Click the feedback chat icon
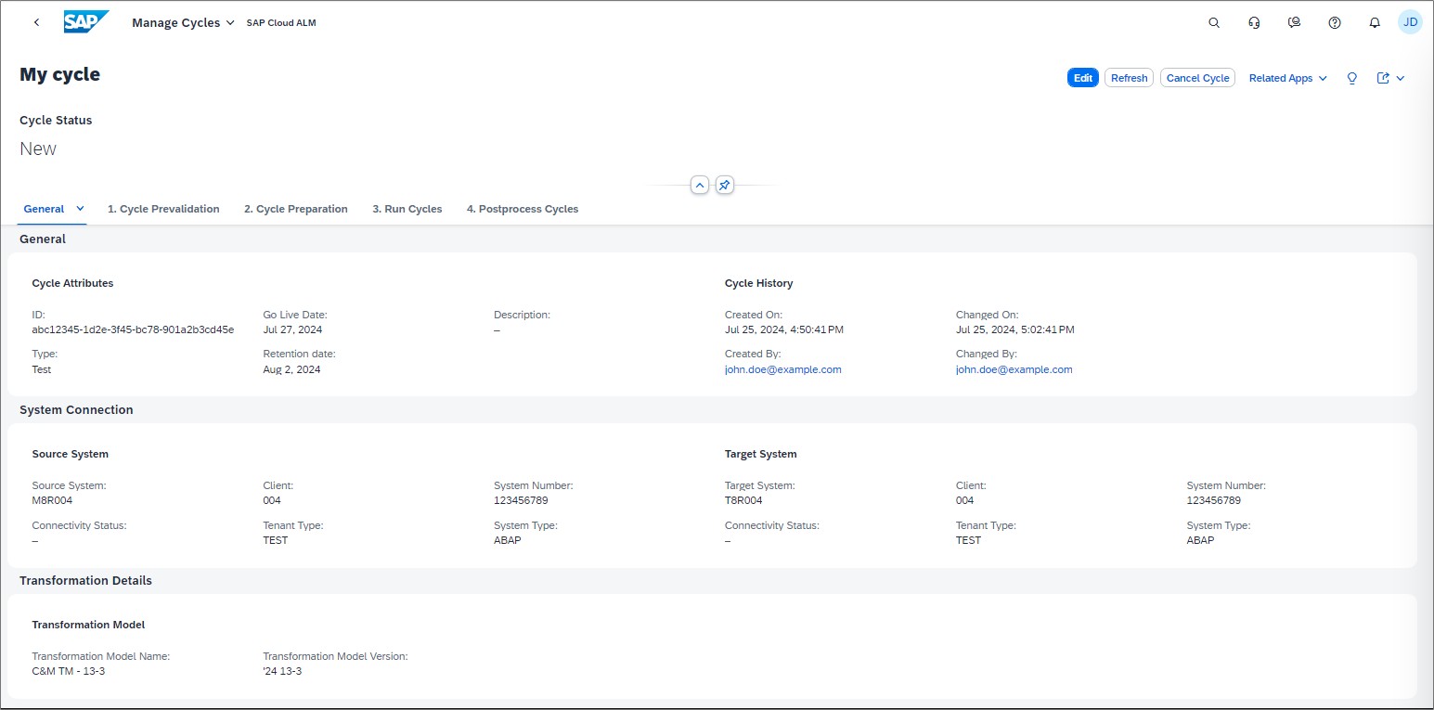This screenshot has width=1434, height=710. point(1294,23)
